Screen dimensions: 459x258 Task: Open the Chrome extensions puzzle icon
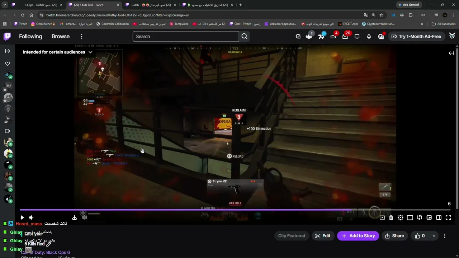411,15
